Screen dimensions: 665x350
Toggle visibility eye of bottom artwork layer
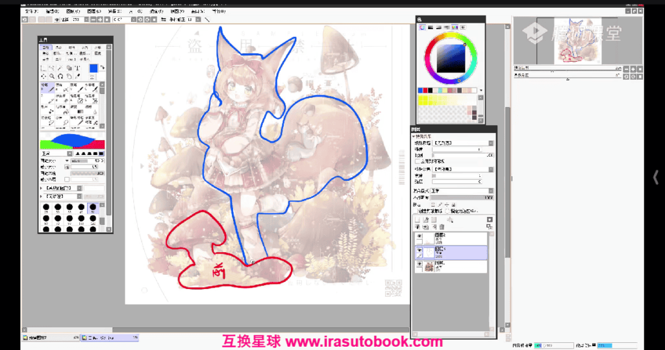pos(420,263)
